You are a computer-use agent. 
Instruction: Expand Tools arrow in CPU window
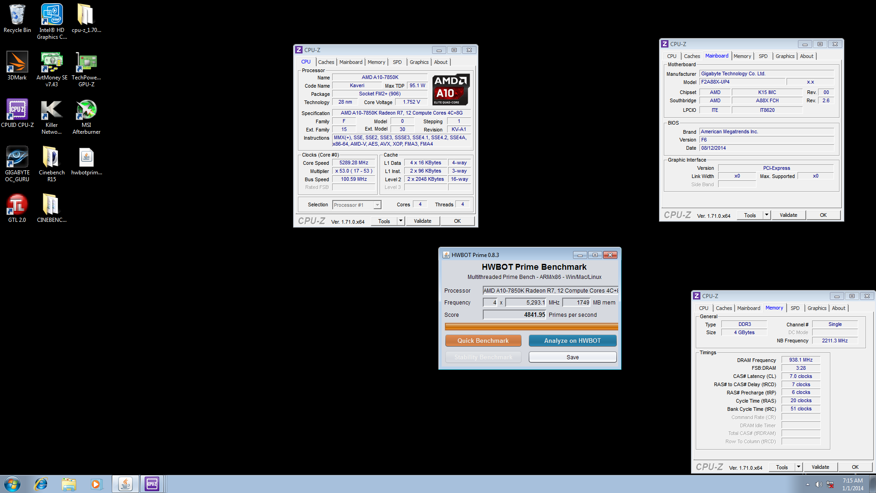(401, 221)
